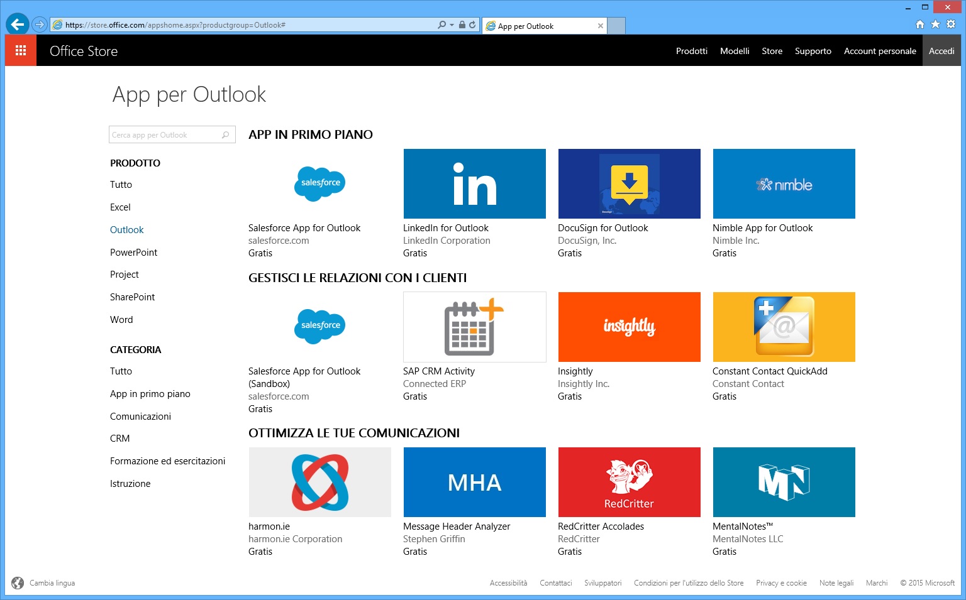This screenshot has height=600, width=966.
Task: Open Account personale in the header
Action: (x=880, y=51)
